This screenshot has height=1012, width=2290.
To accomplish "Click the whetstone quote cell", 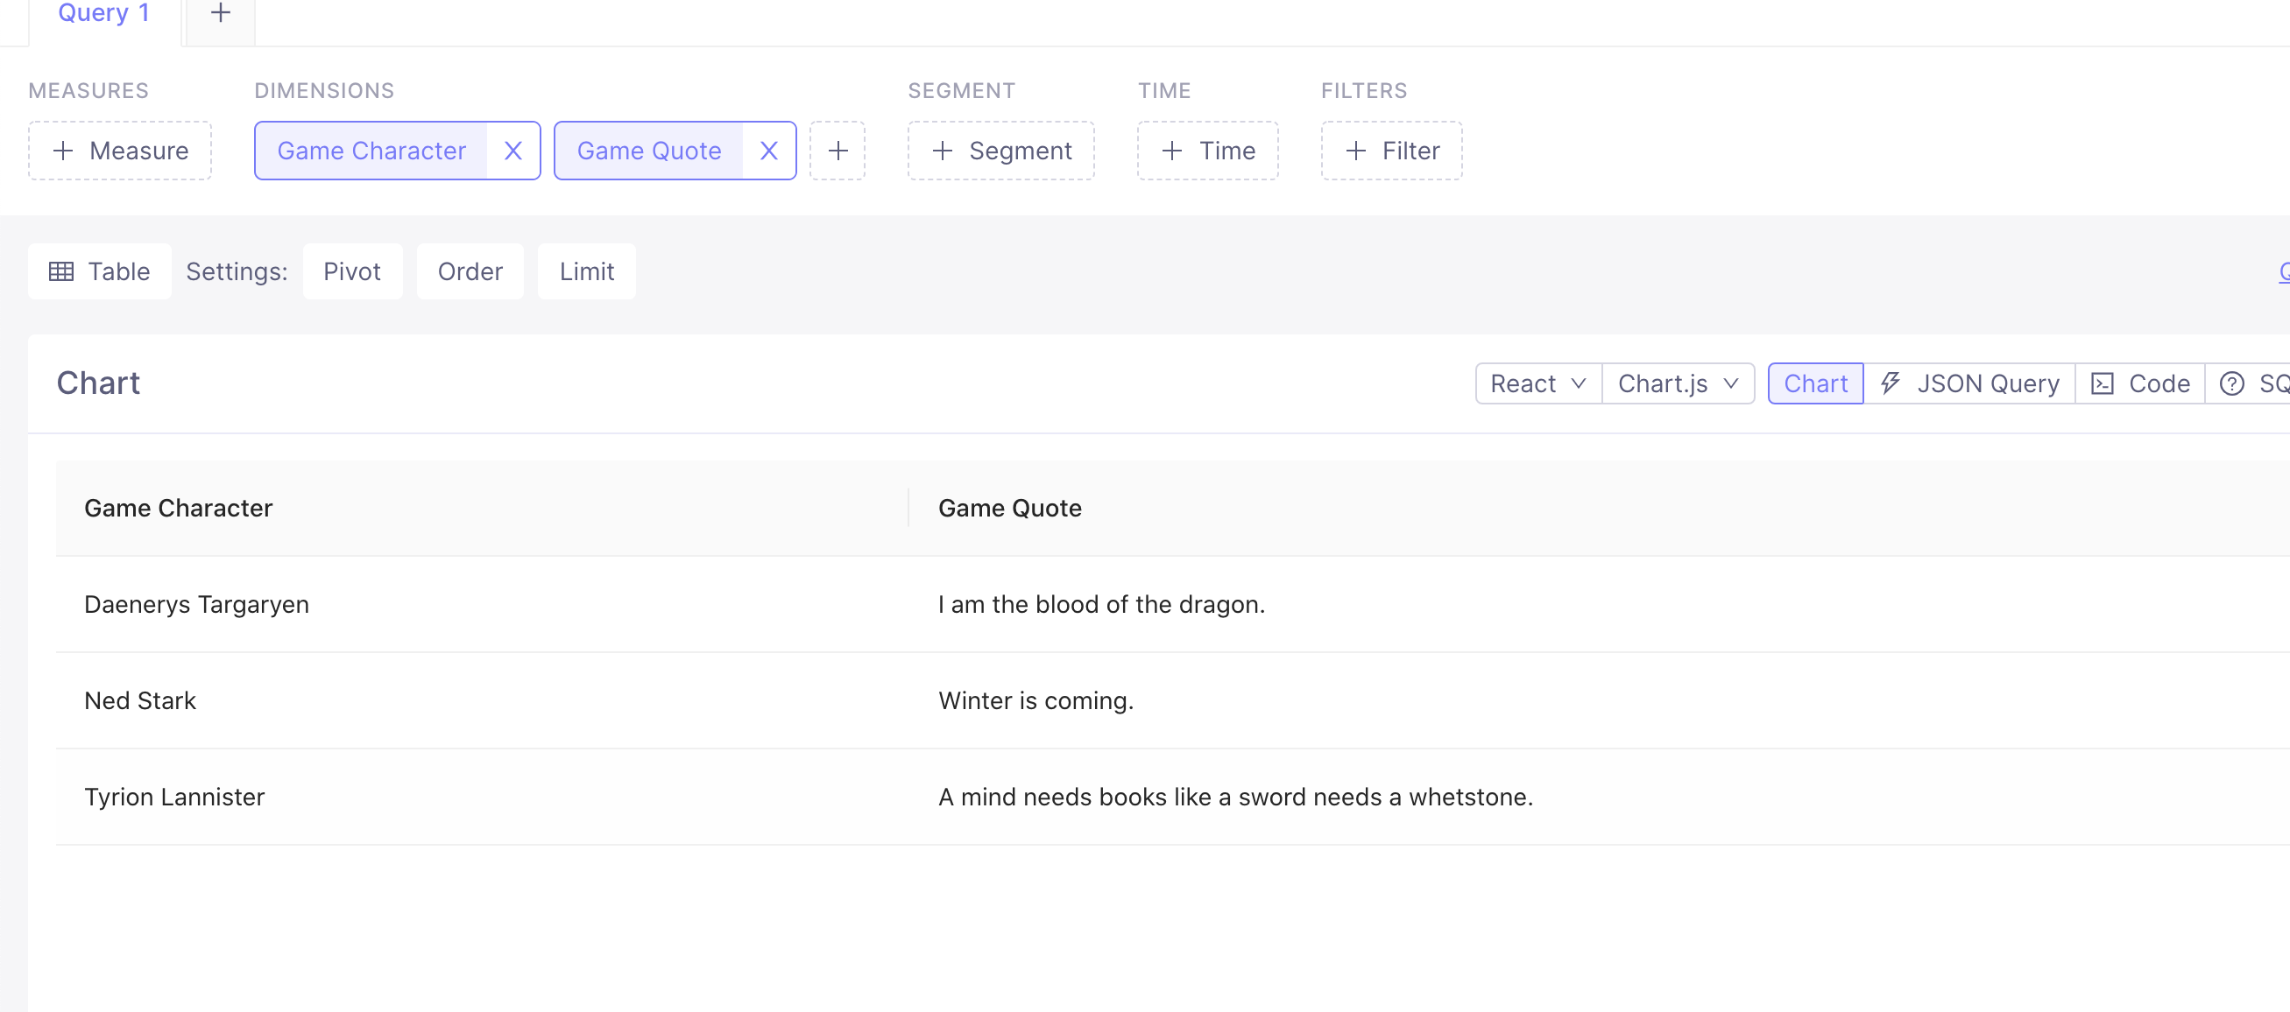I will pos(1599,797).
